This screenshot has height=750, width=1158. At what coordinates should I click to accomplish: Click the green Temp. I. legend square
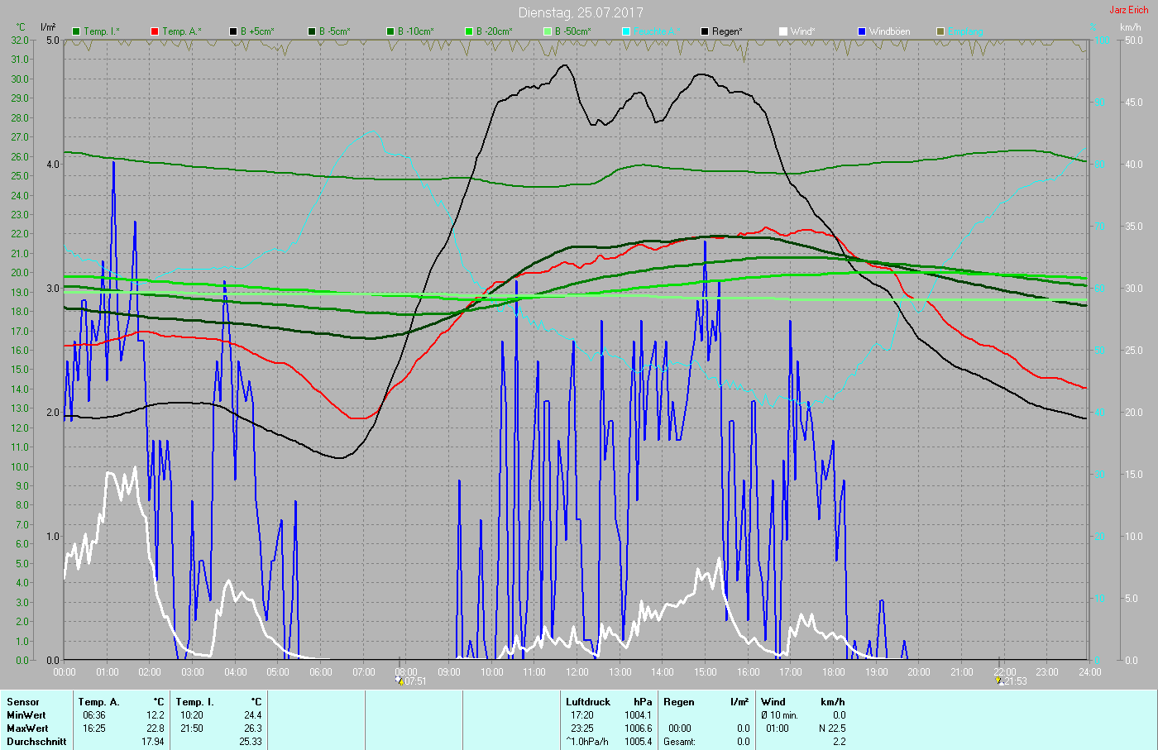(x=76, y=31)
